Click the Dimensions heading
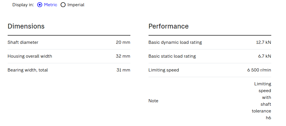The width and height of the screenshot is (286, 126). point(26,26)
